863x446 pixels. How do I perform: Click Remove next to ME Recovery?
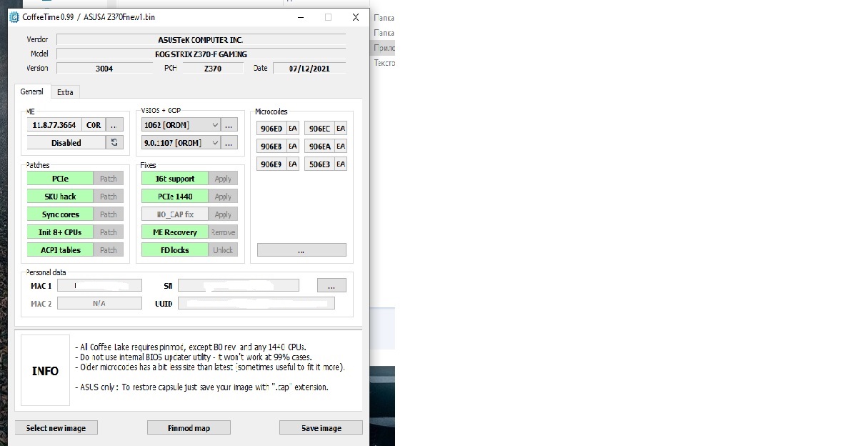223,232
